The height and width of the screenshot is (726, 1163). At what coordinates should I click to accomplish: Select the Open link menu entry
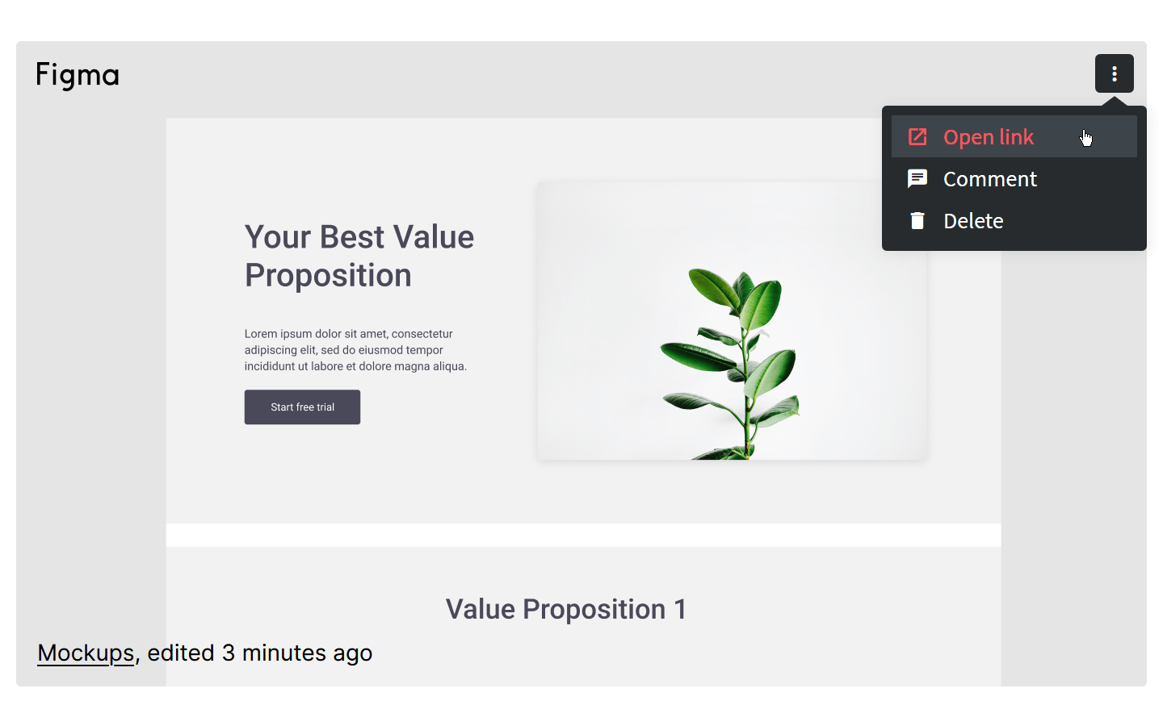[x=1014, y=136]
